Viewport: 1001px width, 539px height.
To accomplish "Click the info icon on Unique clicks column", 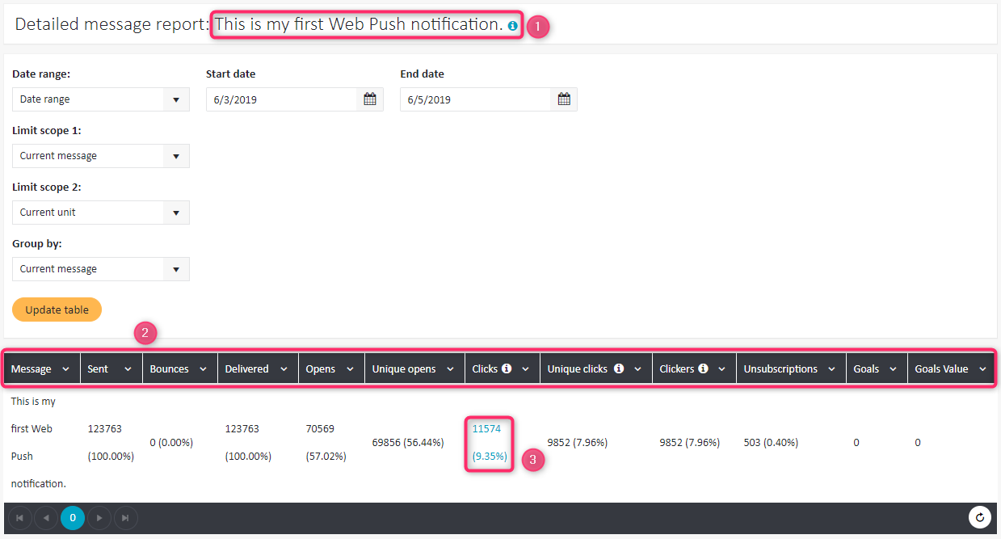I will tap(619, 368).
